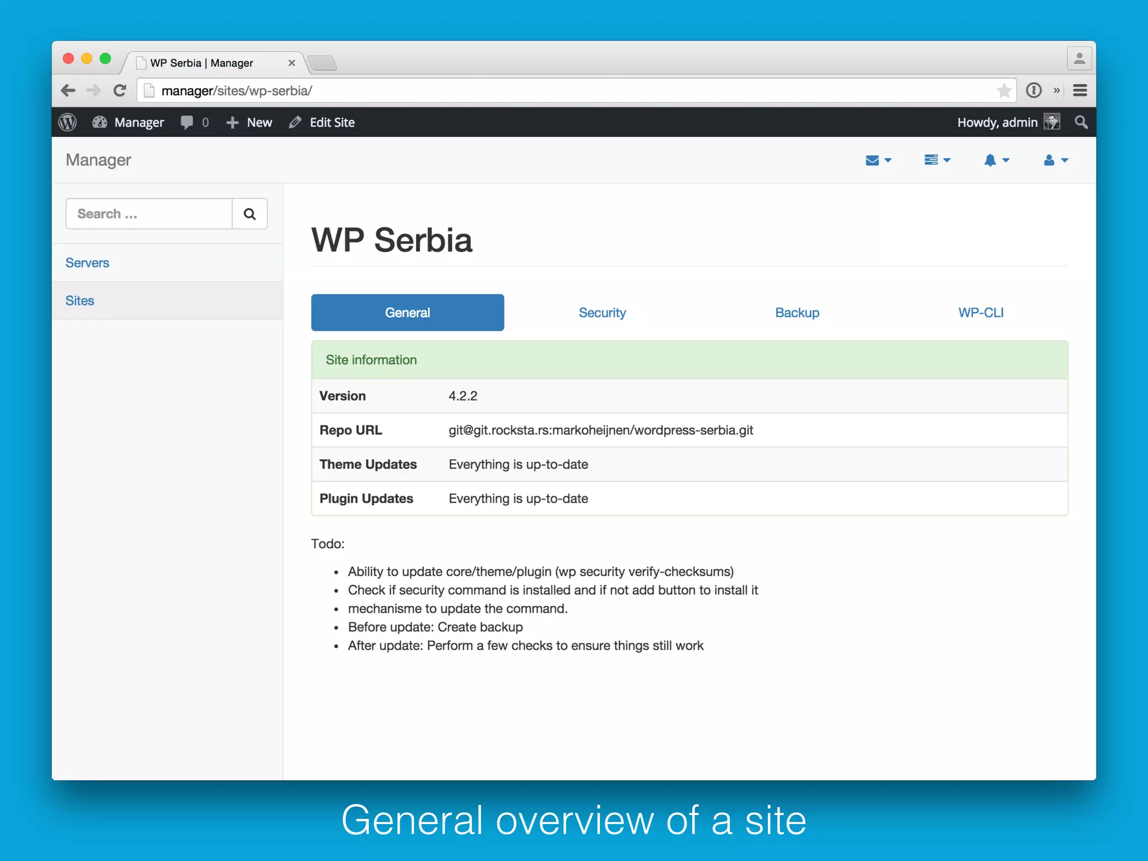Click the red close window button
Screen dimensions: 1148x861
point(68,59)
